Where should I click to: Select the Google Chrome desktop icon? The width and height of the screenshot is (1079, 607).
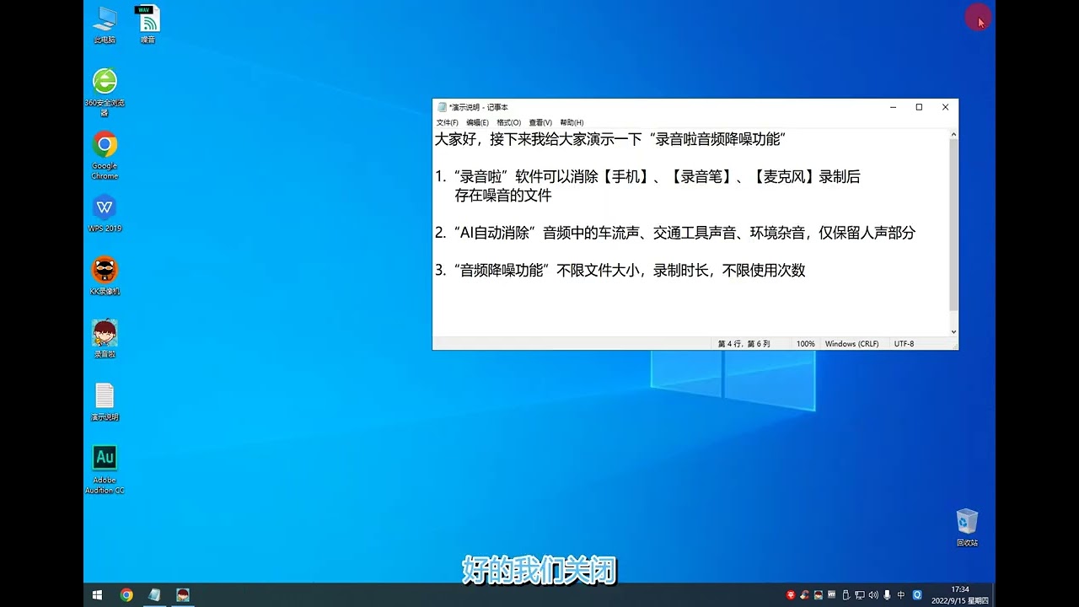pos(105,155)
